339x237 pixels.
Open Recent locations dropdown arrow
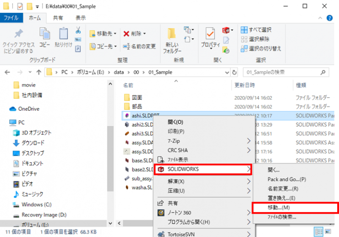[30, 72]
